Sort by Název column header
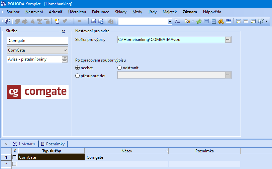This screenshot has height=169, width=272. pyautogui.click(x=127, y=151)
